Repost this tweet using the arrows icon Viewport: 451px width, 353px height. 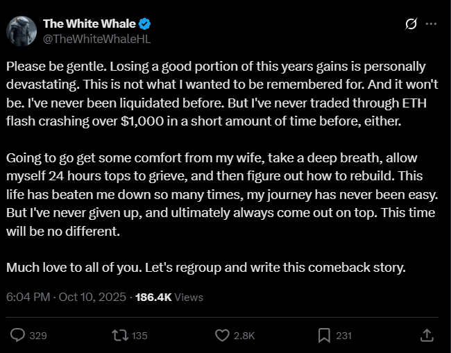tap(119, 336)
